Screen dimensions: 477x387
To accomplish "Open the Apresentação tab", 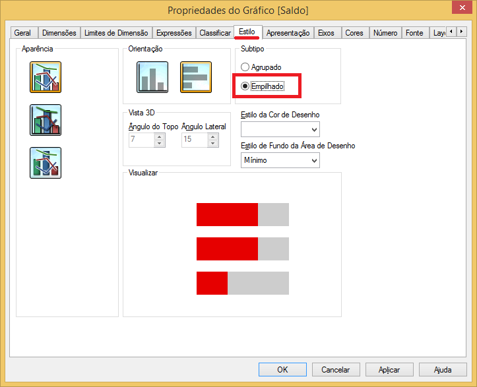I will pos(288,33).
